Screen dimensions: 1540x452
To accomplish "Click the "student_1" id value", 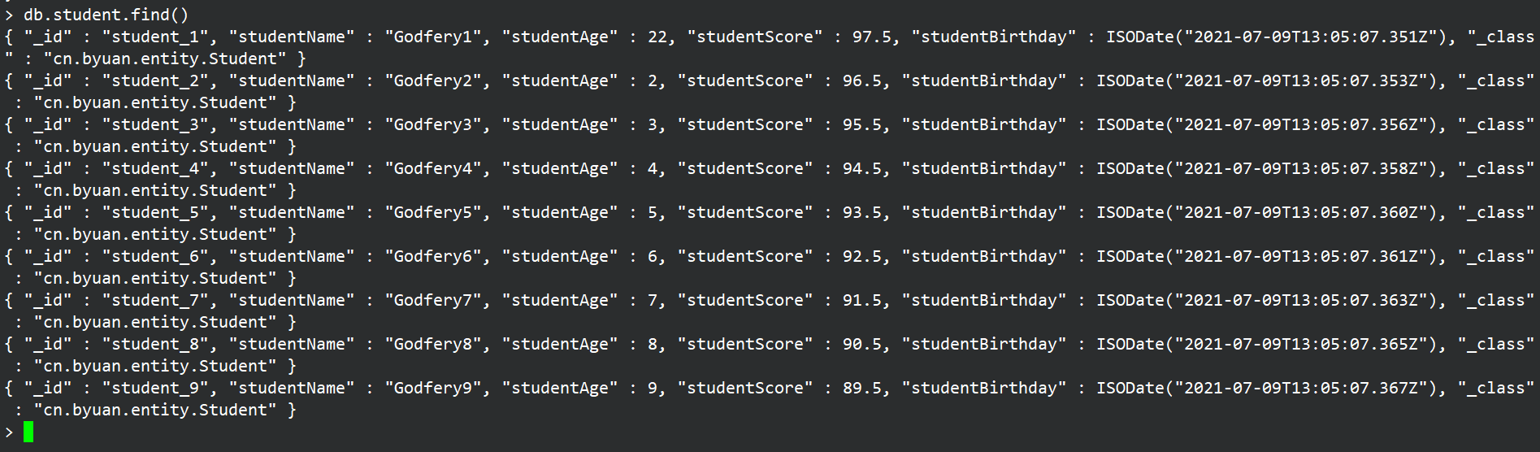I will tap(159, 37).
